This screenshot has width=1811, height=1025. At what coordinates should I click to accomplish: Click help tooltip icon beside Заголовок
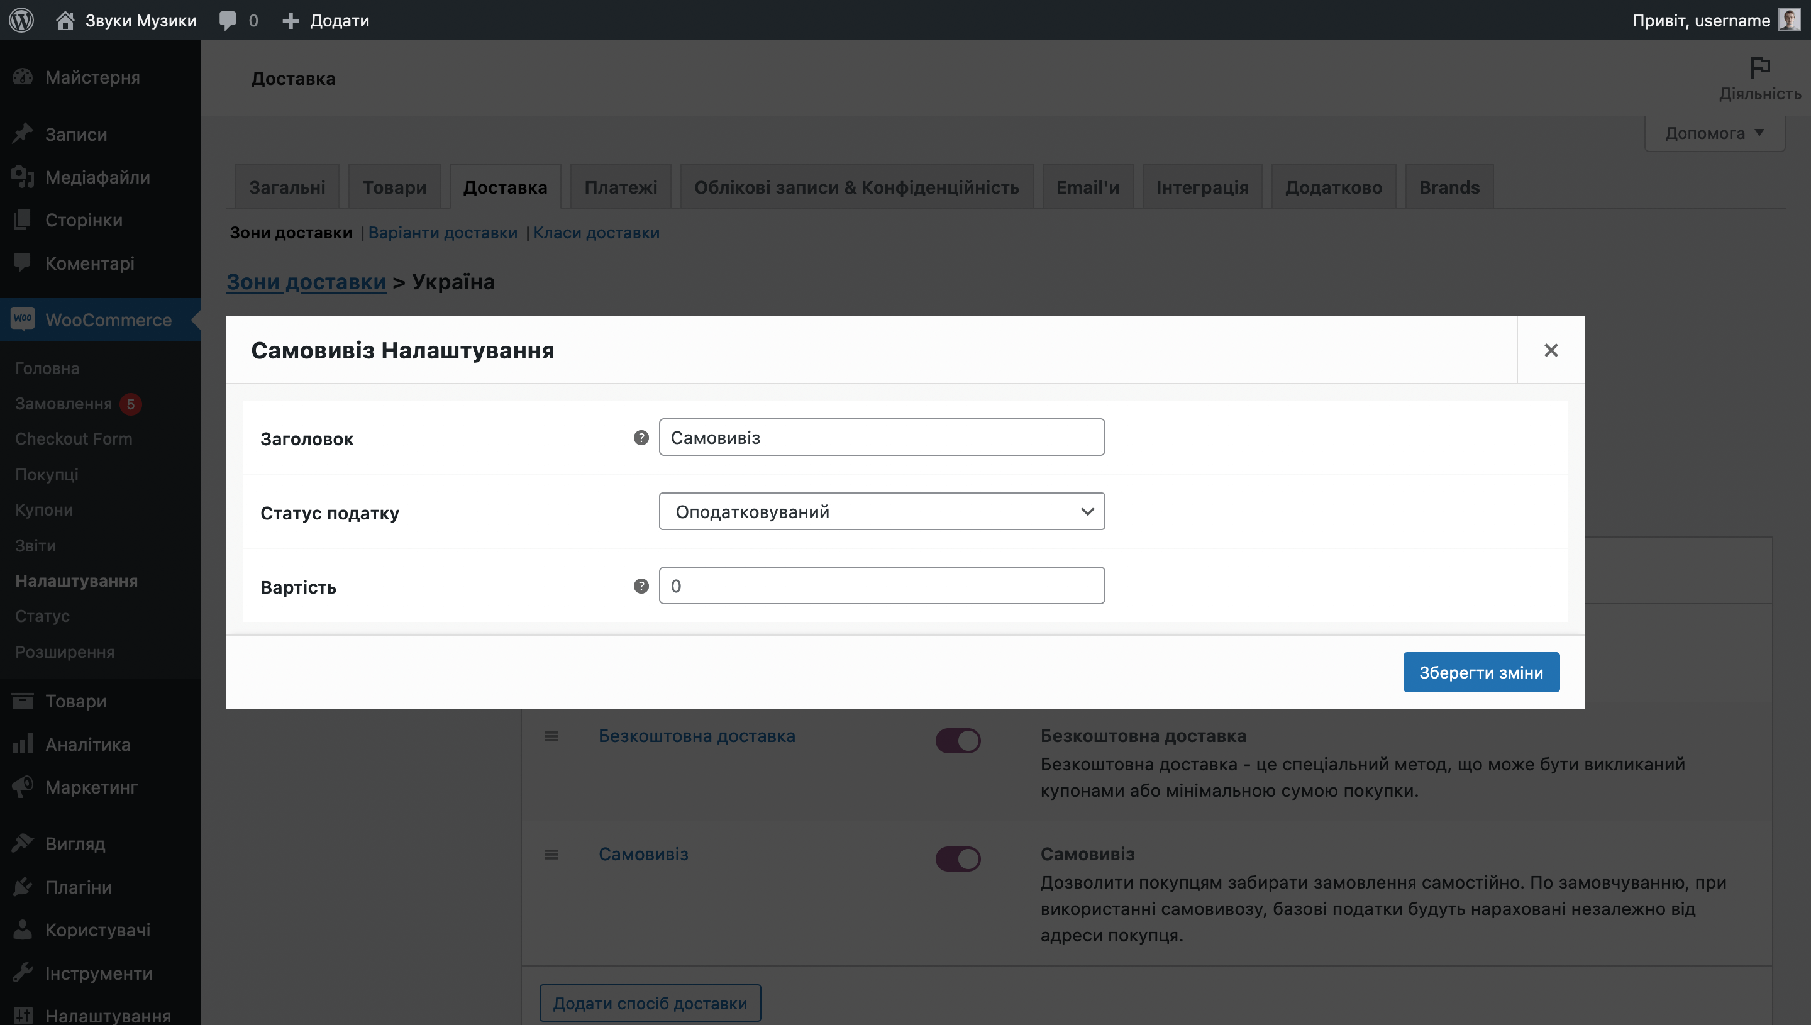(641, 438)
